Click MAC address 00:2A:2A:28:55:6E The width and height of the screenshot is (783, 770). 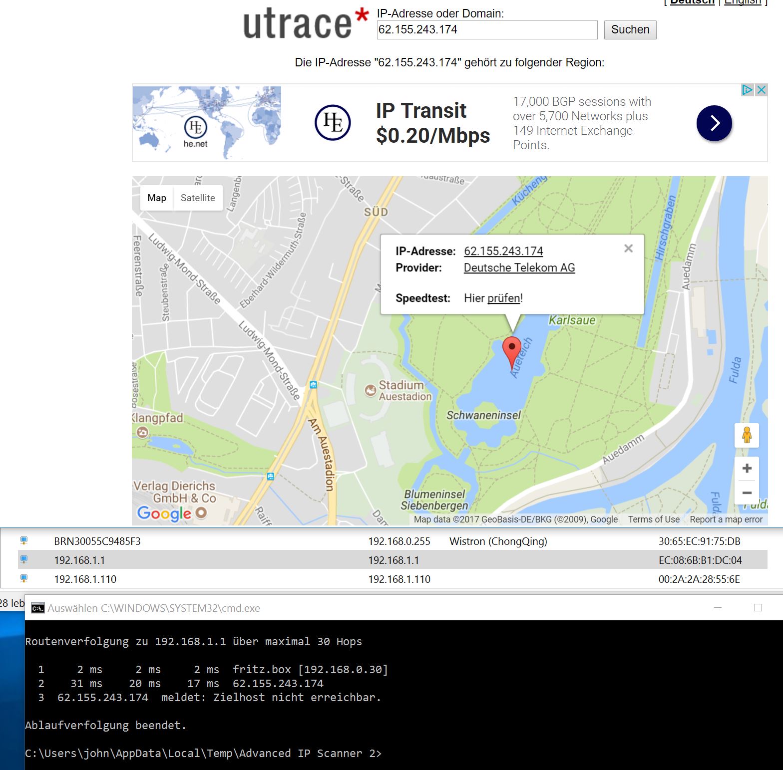click(699, 579)
